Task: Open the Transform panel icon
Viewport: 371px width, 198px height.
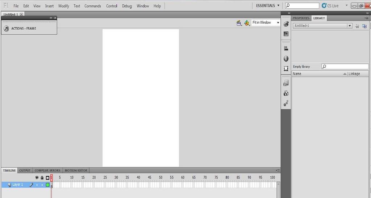Action: pos(286,69)
